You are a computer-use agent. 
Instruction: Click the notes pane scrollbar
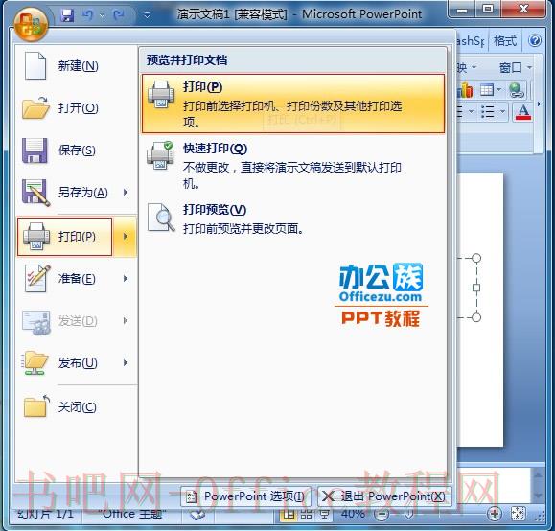[x=538, y=486]
